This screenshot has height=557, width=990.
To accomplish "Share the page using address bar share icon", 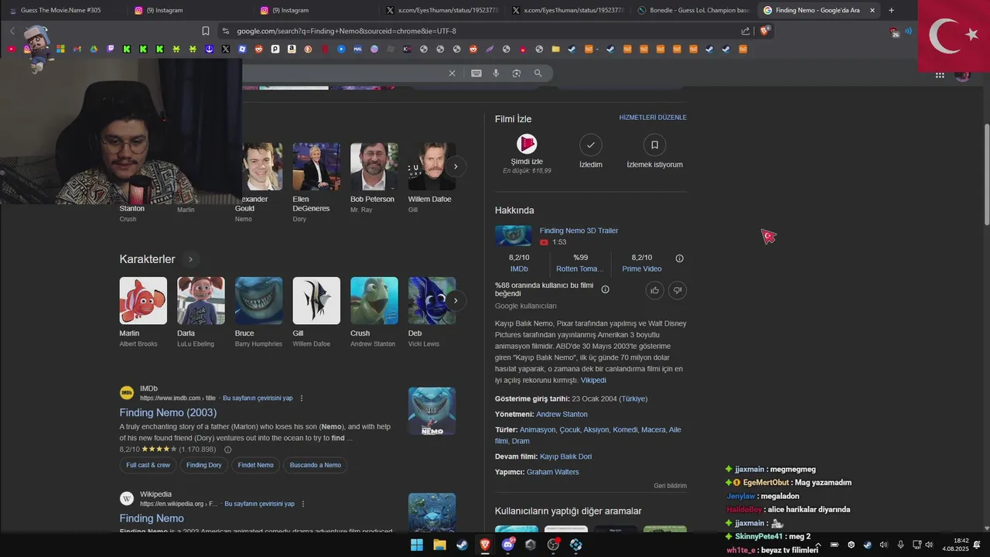I will coord(746,31).
